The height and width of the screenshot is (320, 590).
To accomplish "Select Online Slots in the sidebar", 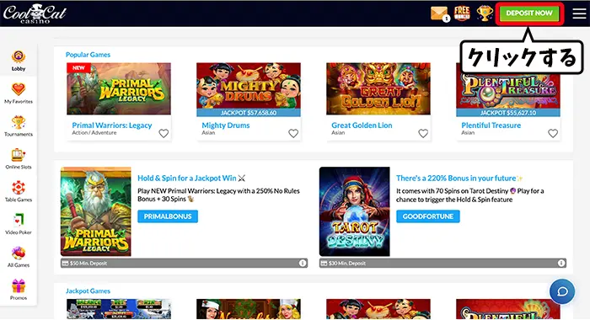I will coord(19,158).
